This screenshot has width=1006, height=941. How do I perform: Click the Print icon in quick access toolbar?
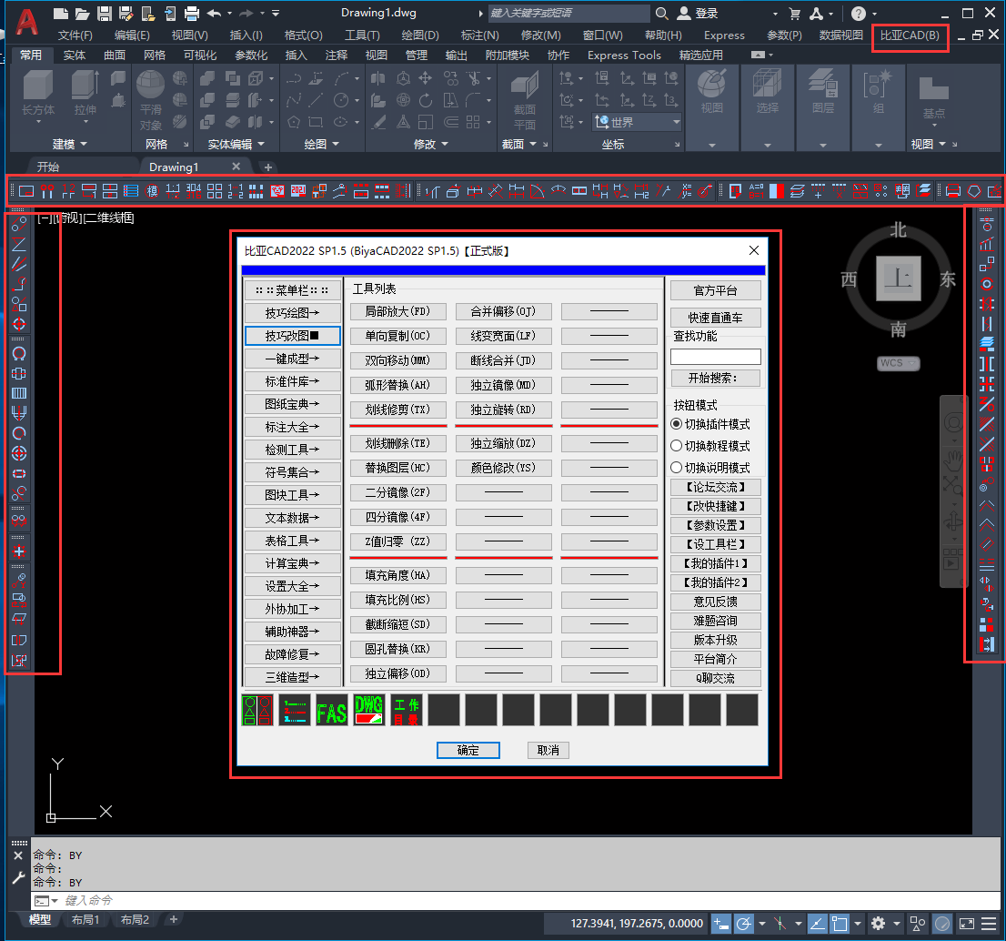click(x=192, y=13)
